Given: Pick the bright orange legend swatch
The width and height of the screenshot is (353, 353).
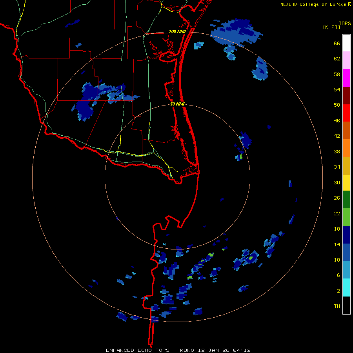Looking at the screenshot, I should [346, 148].
